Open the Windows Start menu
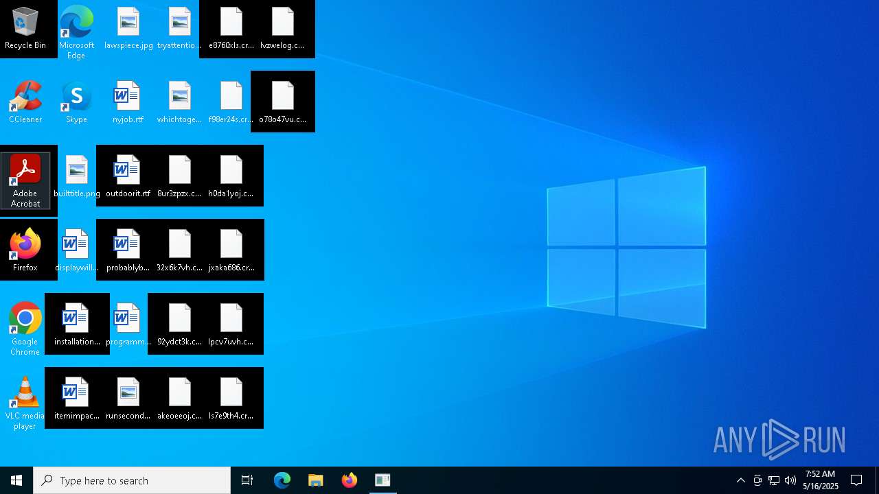 pyautogui.click(x=16, y=480)
